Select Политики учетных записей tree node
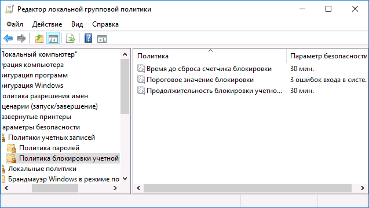369x208 pixels. [52, 138]
